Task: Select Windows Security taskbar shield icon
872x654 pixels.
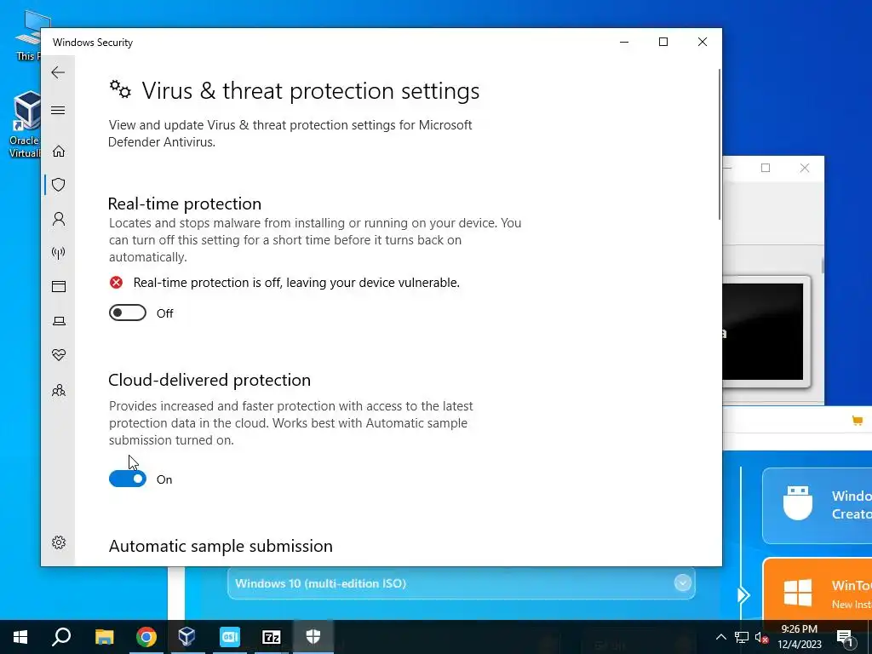Action: tap(313, 637)
